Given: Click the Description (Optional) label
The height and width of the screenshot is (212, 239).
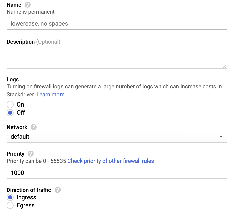Looking at the screenshot, I should coord(34,42).
